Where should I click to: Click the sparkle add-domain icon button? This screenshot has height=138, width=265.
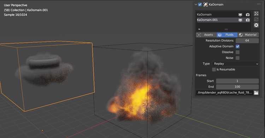coord(256,14)
